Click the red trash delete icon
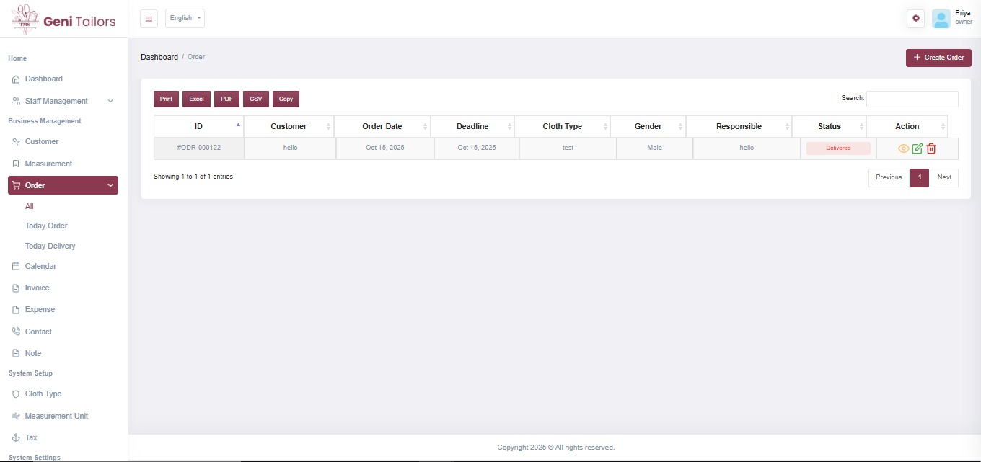The height and width of the screenshot is (462, 981). (931, 148)
